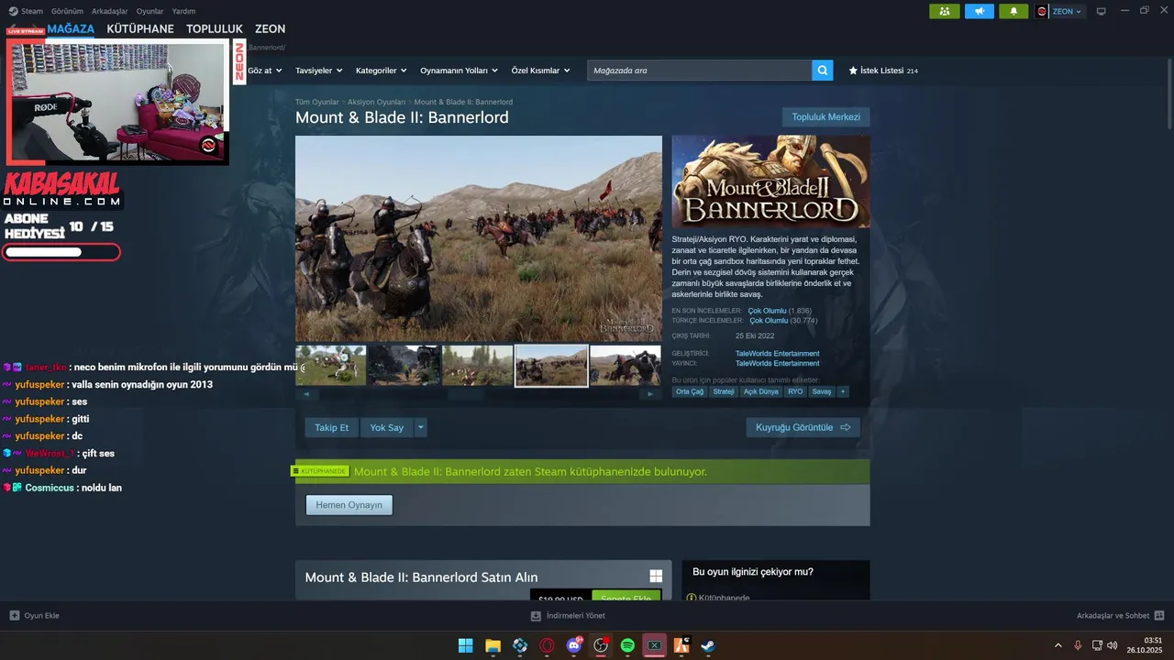Open OBS Studio from taskbar
This screenshot has width=1174, height=660.
pos(601,645)
